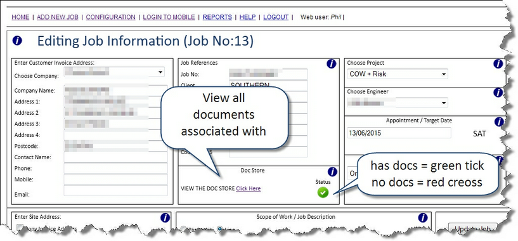This screenshot has height=241, width=518.
Task: Show info for Scope of Work panel
Action: coord(423,218)
